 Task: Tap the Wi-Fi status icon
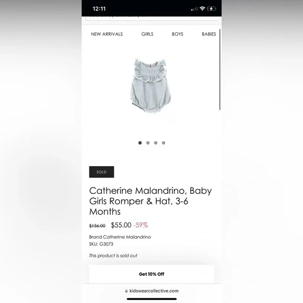[x=202, y=8]
